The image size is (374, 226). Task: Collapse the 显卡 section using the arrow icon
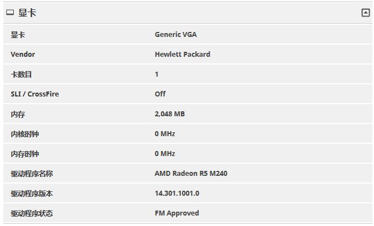[x=365, y=13]
